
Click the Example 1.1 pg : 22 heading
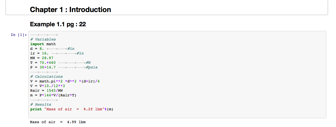[58, 24]
